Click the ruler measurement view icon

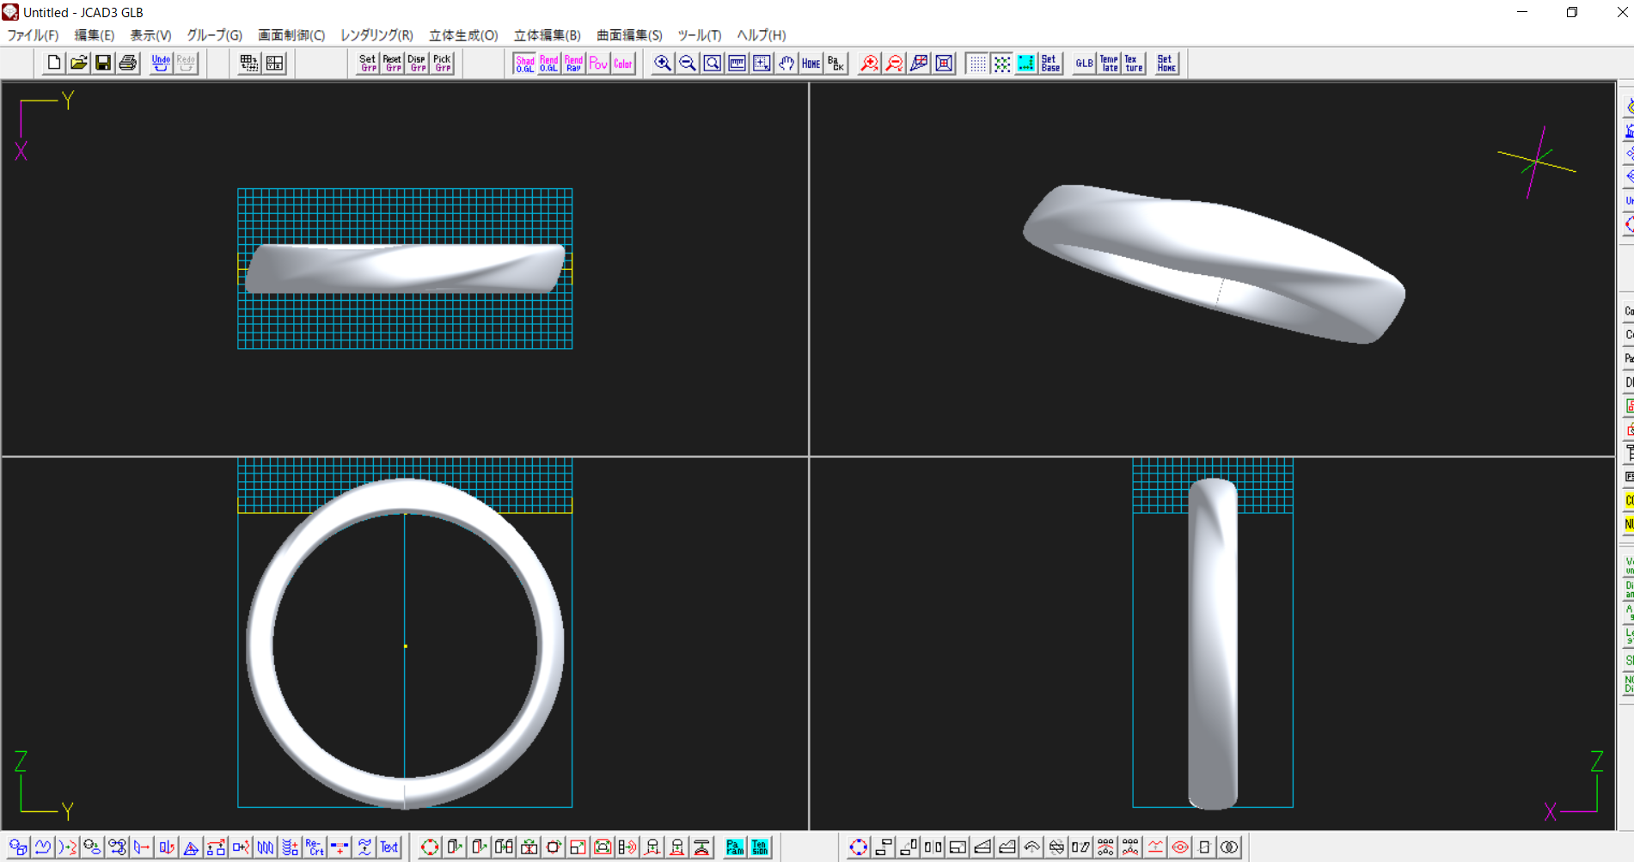pos(737,63)
